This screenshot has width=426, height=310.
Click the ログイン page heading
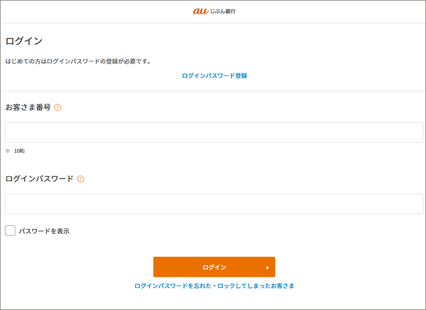pos(24,41)
